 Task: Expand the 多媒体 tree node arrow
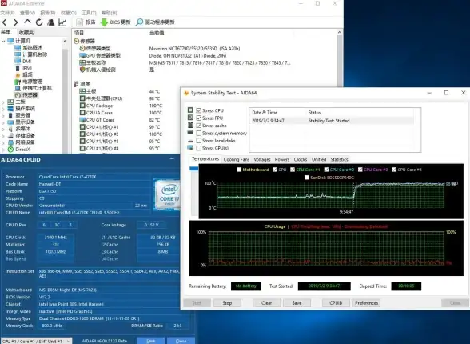(x=3, y=129)
